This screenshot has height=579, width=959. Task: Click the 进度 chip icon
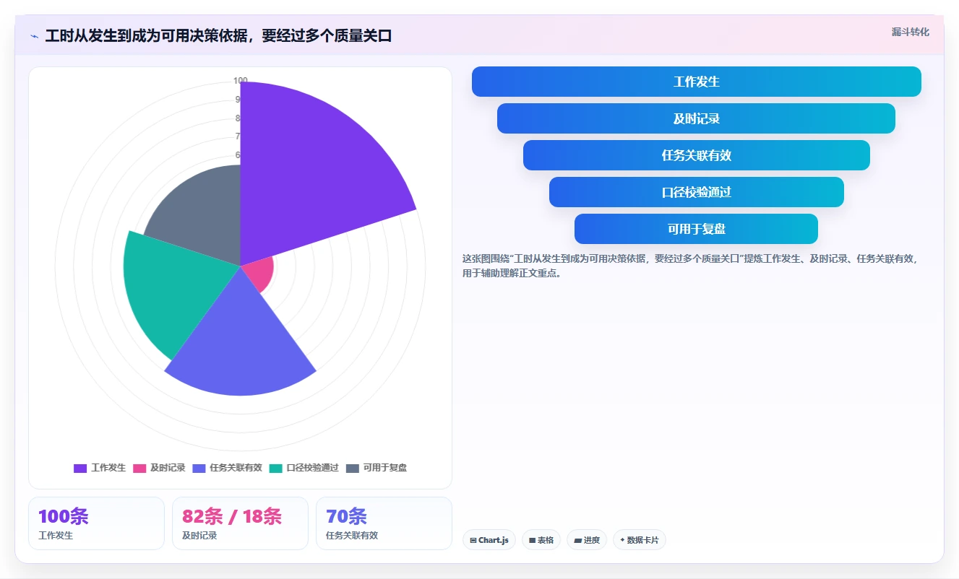pyautogui.click(x=577, y=540)
